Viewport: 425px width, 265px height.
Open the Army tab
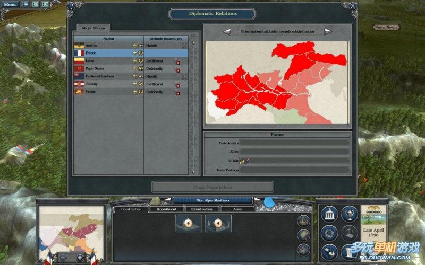tap(237, 209)
